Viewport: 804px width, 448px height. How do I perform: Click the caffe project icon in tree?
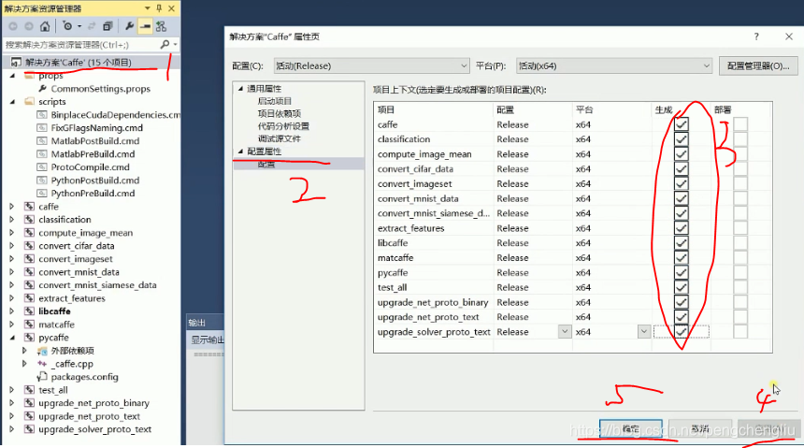coord(30,207)
